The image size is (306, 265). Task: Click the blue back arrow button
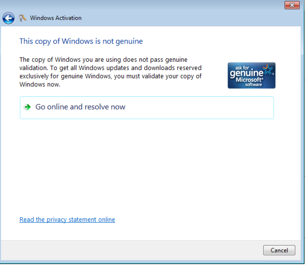click(8, 18)
